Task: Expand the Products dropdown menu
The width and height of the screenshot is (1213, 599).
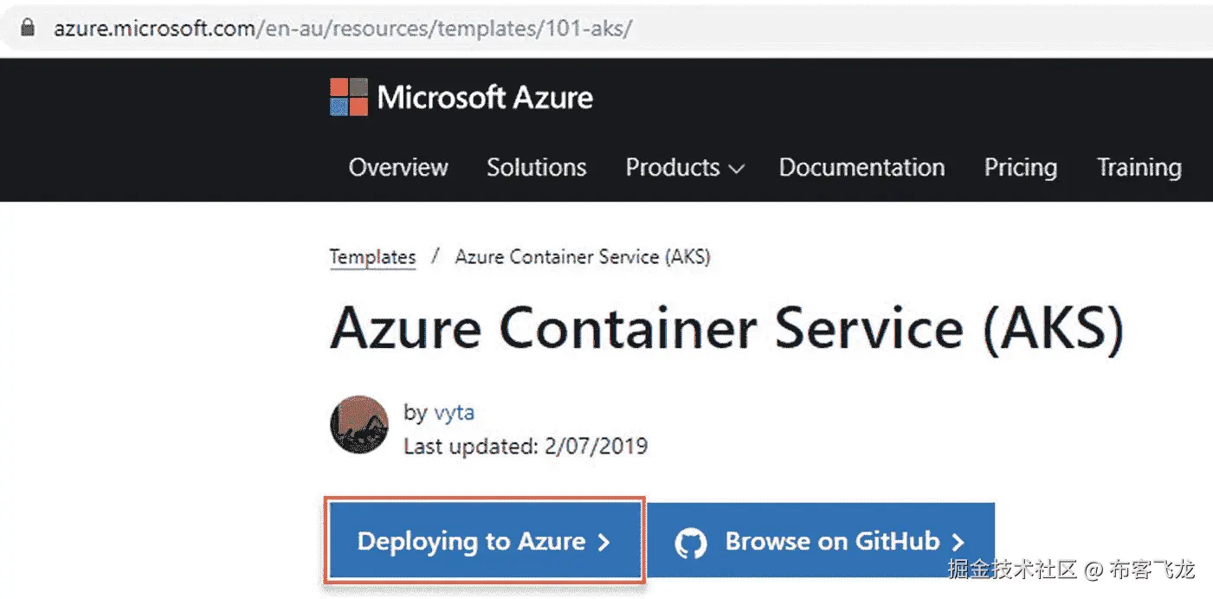Action: coord(684,167)
